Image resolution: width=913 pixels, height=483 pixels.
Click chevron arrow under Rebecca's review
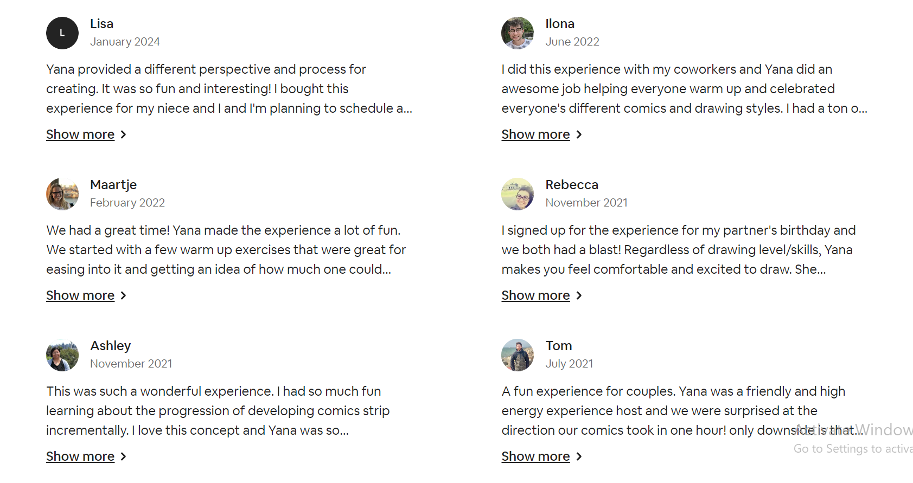pos(579,295)
